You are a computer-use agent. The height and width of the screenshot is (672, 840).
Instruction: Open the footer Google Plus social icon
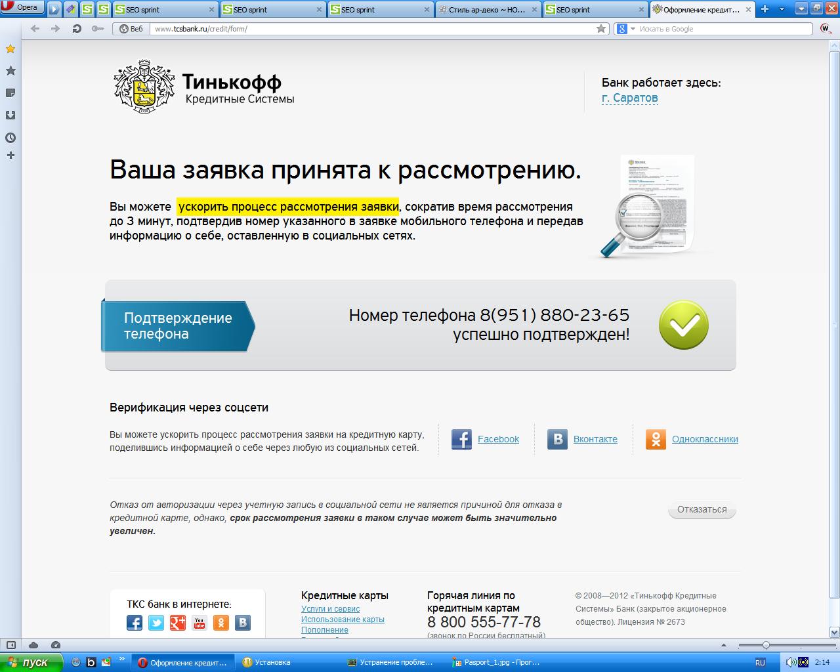tap(178, 623)
